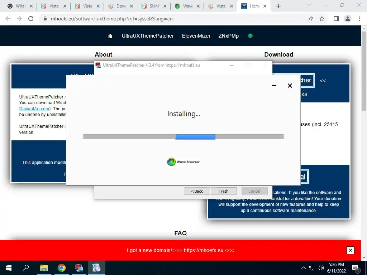Close the Wave tab
367x275 pixels.
[x=198, y=6]
